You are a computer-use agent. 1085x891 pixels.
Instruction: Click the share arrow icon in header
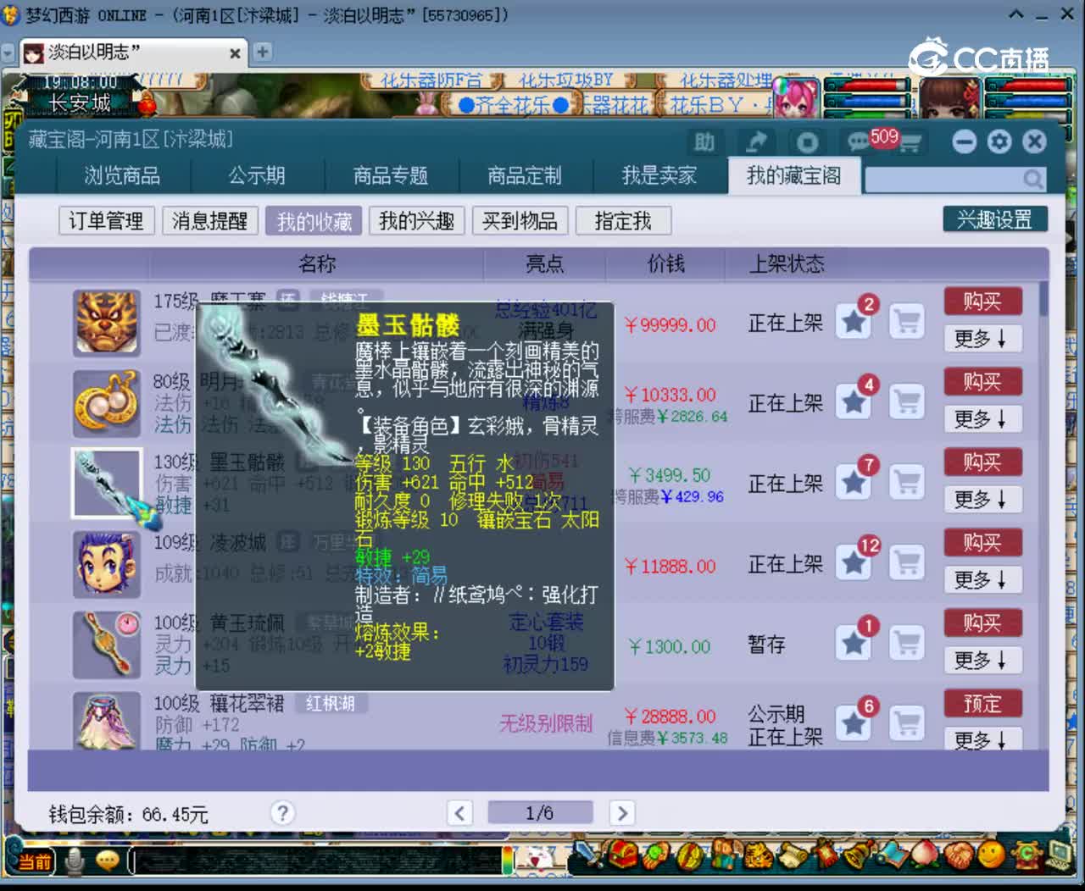coord(755,141)
